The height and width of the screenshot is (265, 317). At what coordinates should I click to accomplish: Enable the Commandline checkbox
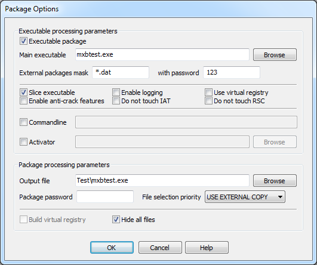coord(23,122)
